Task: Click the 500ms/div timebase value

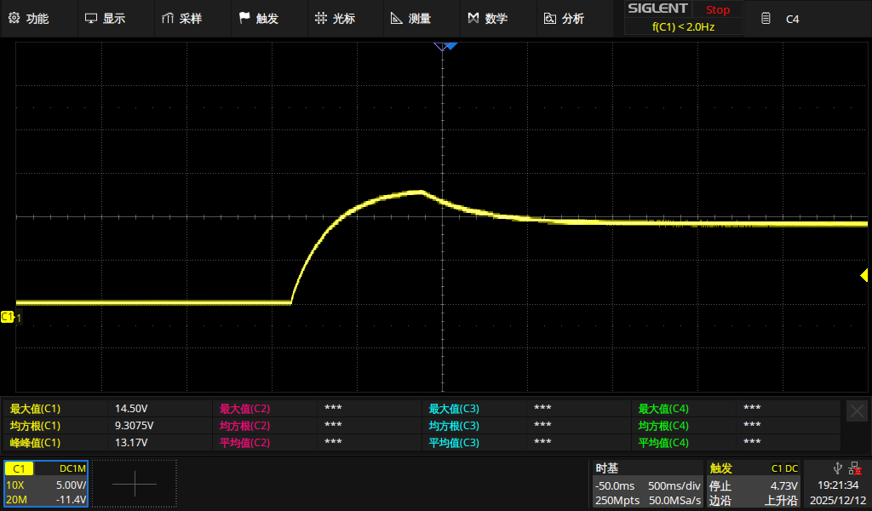Action: (674, 486)
